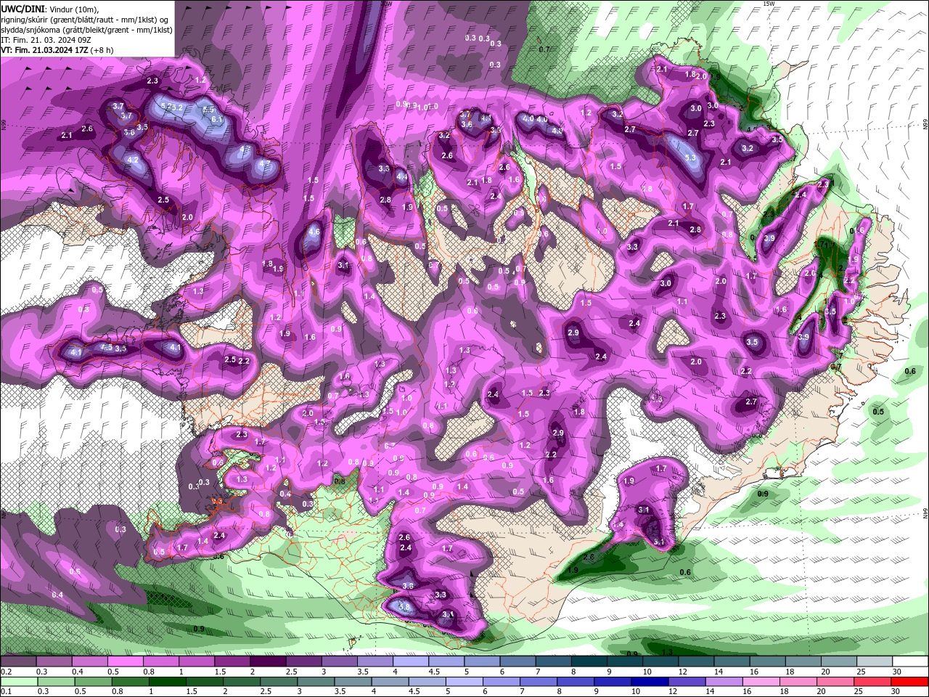The width and height of the screenshot is (929, 697).
Task: Pick the palest green 0.1 swatch on the rain scale
Action: tap(19, 682)
